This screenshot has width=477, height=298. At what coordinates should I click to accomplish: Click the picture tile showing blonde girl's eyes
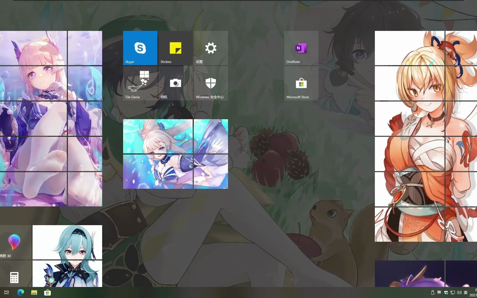click(x=410, y=83)
